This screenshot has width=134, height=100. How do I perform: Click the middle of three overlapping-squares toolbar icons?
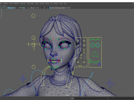33,8
